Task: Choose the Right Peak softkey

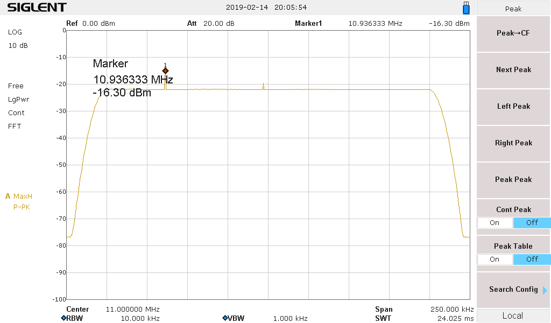Action: coord(513,143)
